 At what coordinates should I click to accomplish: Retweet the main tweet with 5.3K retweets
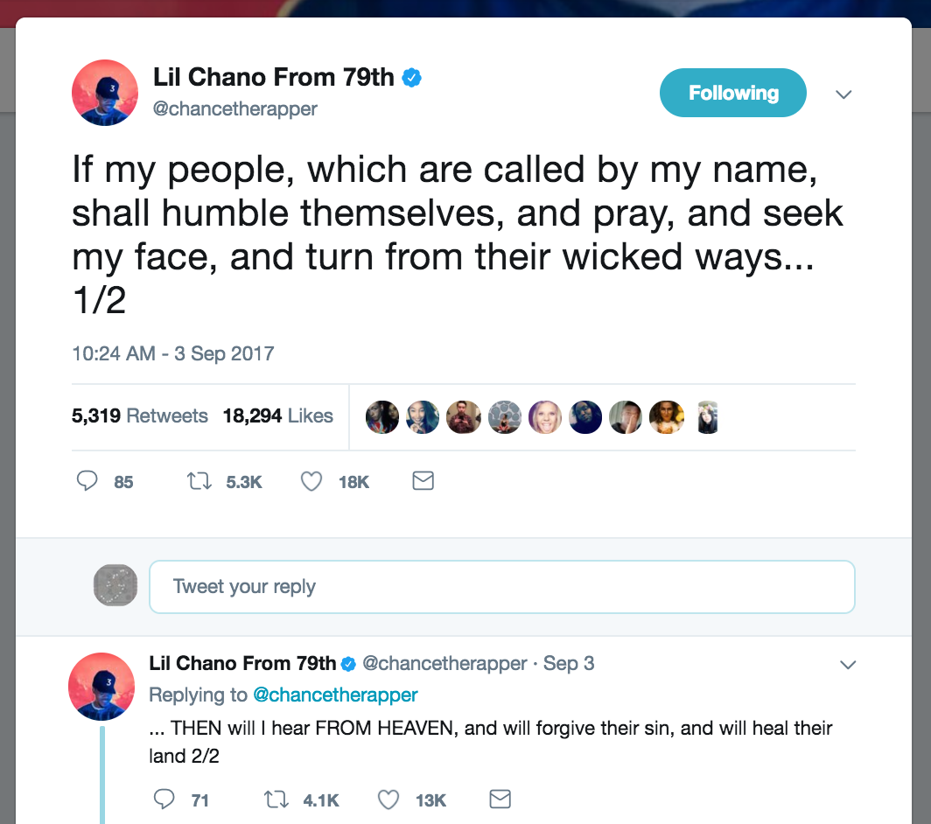[x=199, y=481]
